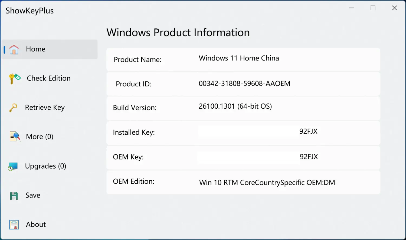The height and width of the screenshot is (240, 406).
Task: Maximize the ShowKeyPlus window
Action: pos(373,8)
